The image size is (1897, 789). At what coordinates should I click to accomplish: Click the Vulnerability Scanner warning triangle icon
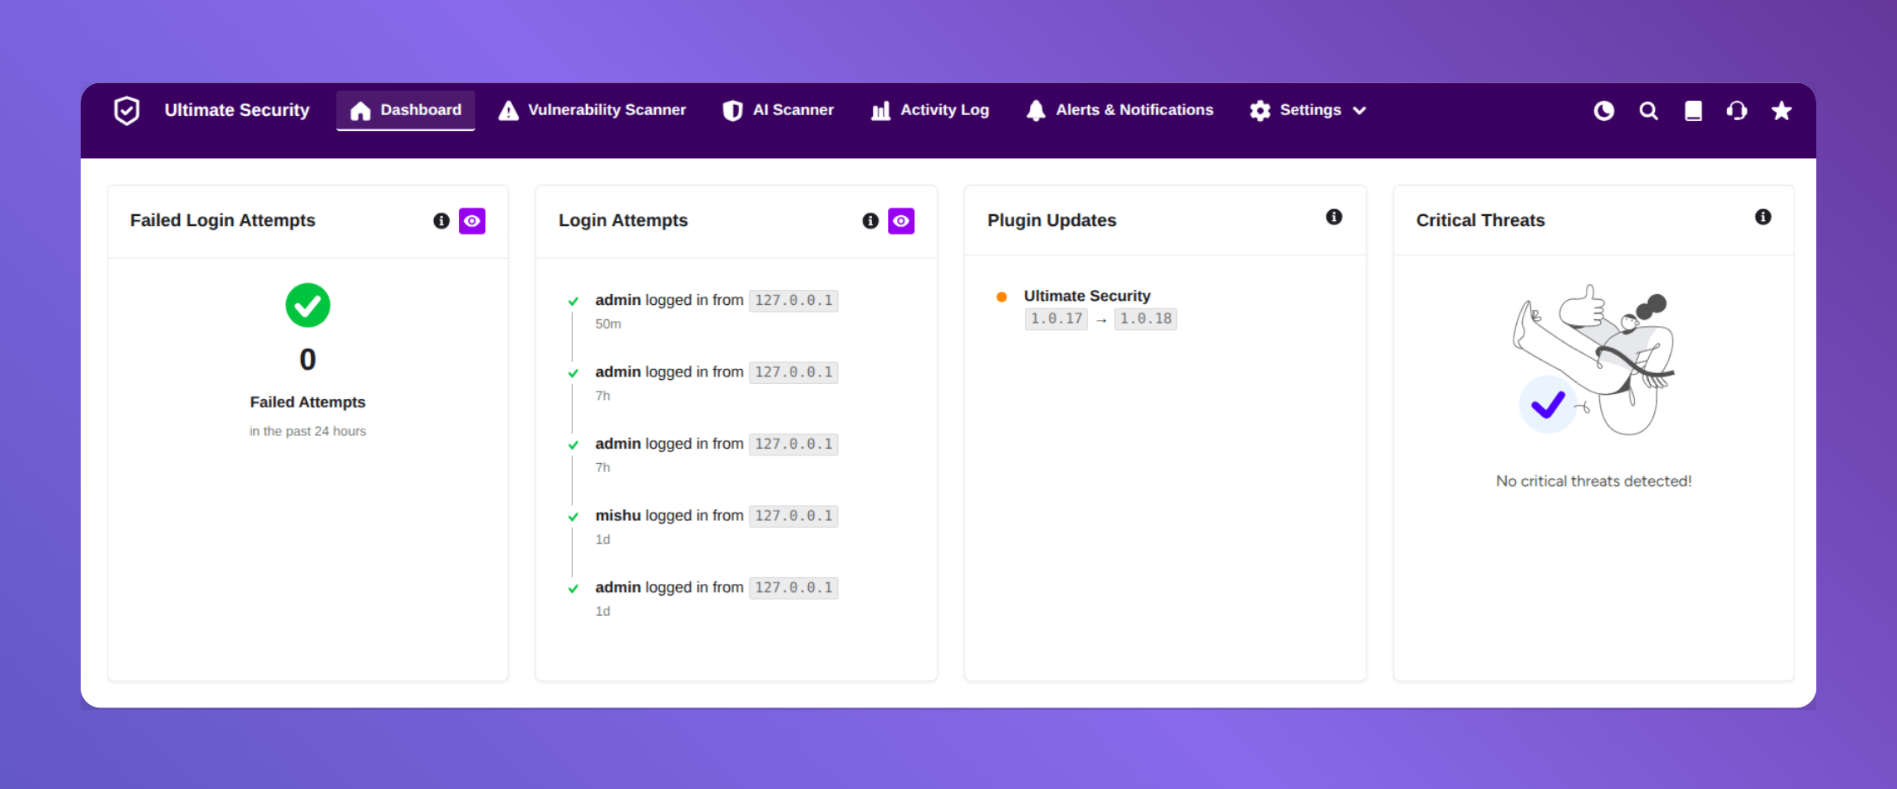point(509,111)
